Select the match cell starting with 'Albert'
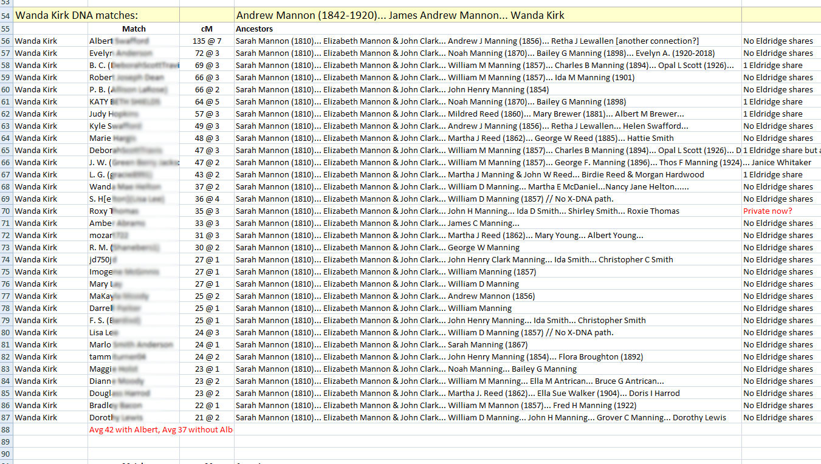The height and width of the screenshot is (464, 821). coord(134,41)
